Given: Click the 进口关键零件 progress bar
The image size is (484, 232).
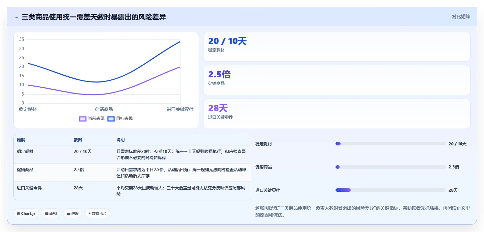Looking at the screenshot, I should (390, 190).
